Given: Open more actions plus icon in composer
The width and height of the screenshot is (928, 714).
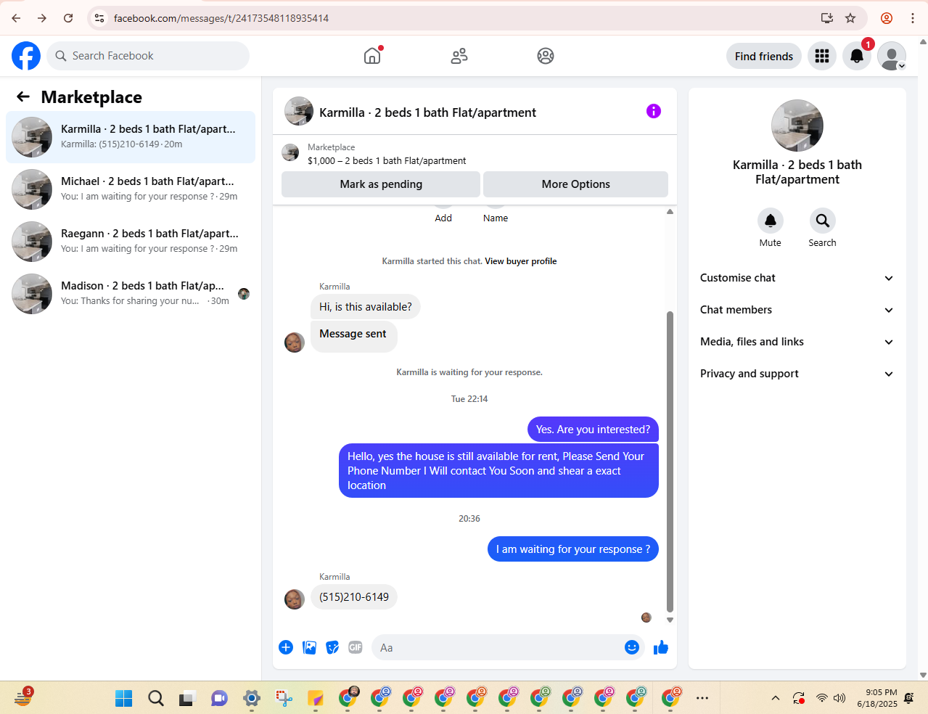Looking at the screenshot, I should pyautogui.click(x=286, y=647).
